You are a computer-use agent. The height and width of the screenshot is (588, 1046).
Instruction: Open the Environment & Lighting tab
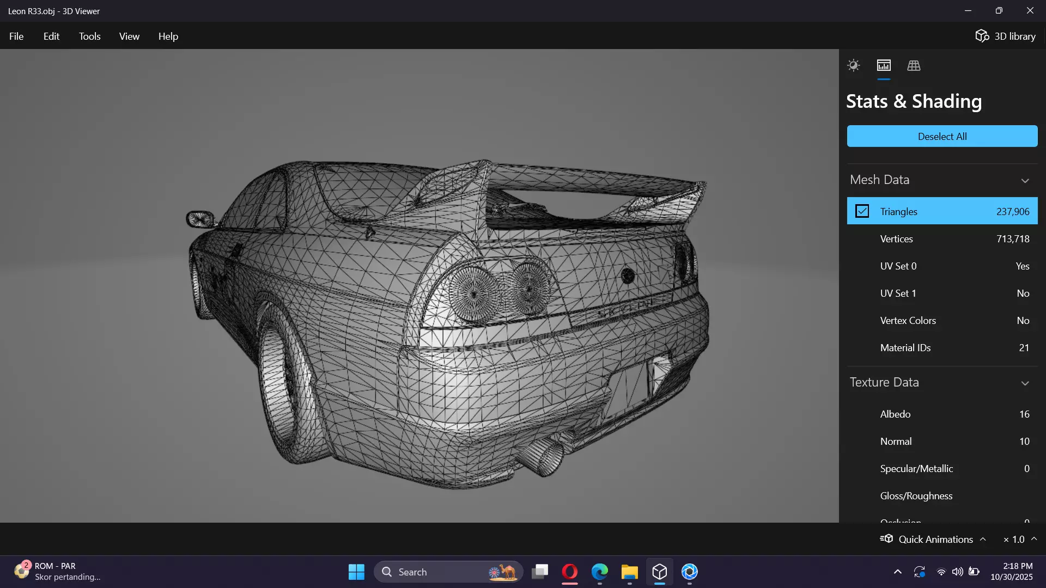pyautogui.click(x=853, y=65)
